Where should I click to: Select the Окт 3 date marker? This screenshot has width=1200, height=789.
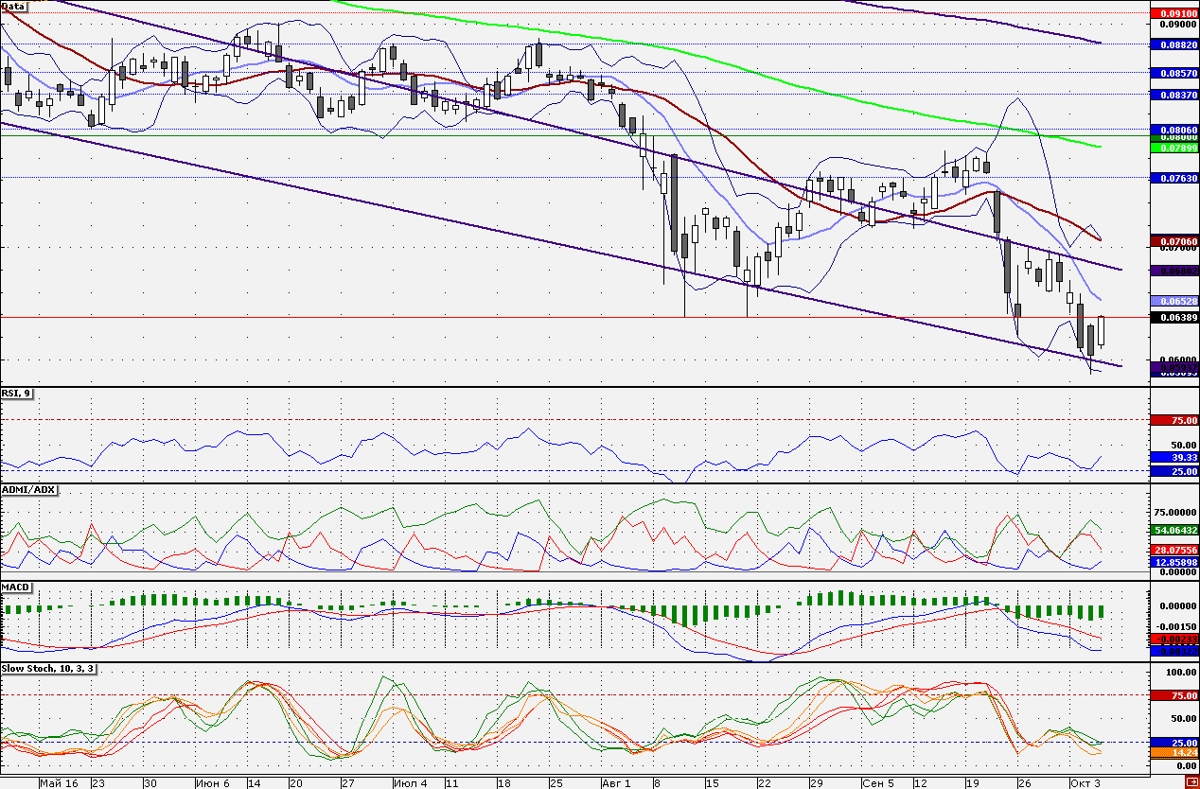tap(1085, 783)
